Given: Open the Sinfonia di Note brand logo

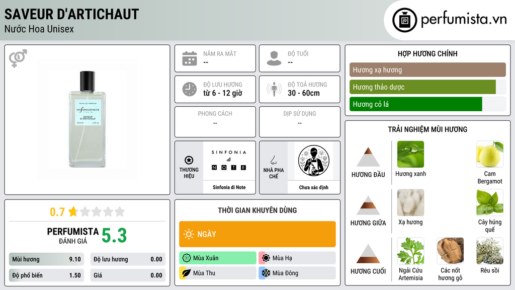Looking at the screenshot, I should (x=229, y=161).
